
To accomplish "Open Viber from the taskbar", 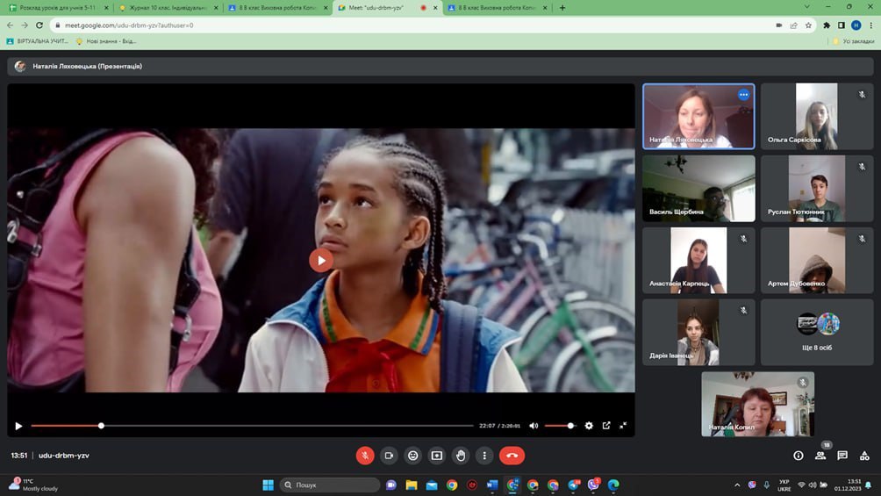I will click(x=593, y=485).
